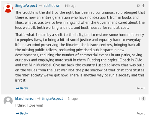This screenshot has width=150, height=119.
Task: Upvote SingleAspect's comment with 12 recommendations
Action: tap(144, 6)
